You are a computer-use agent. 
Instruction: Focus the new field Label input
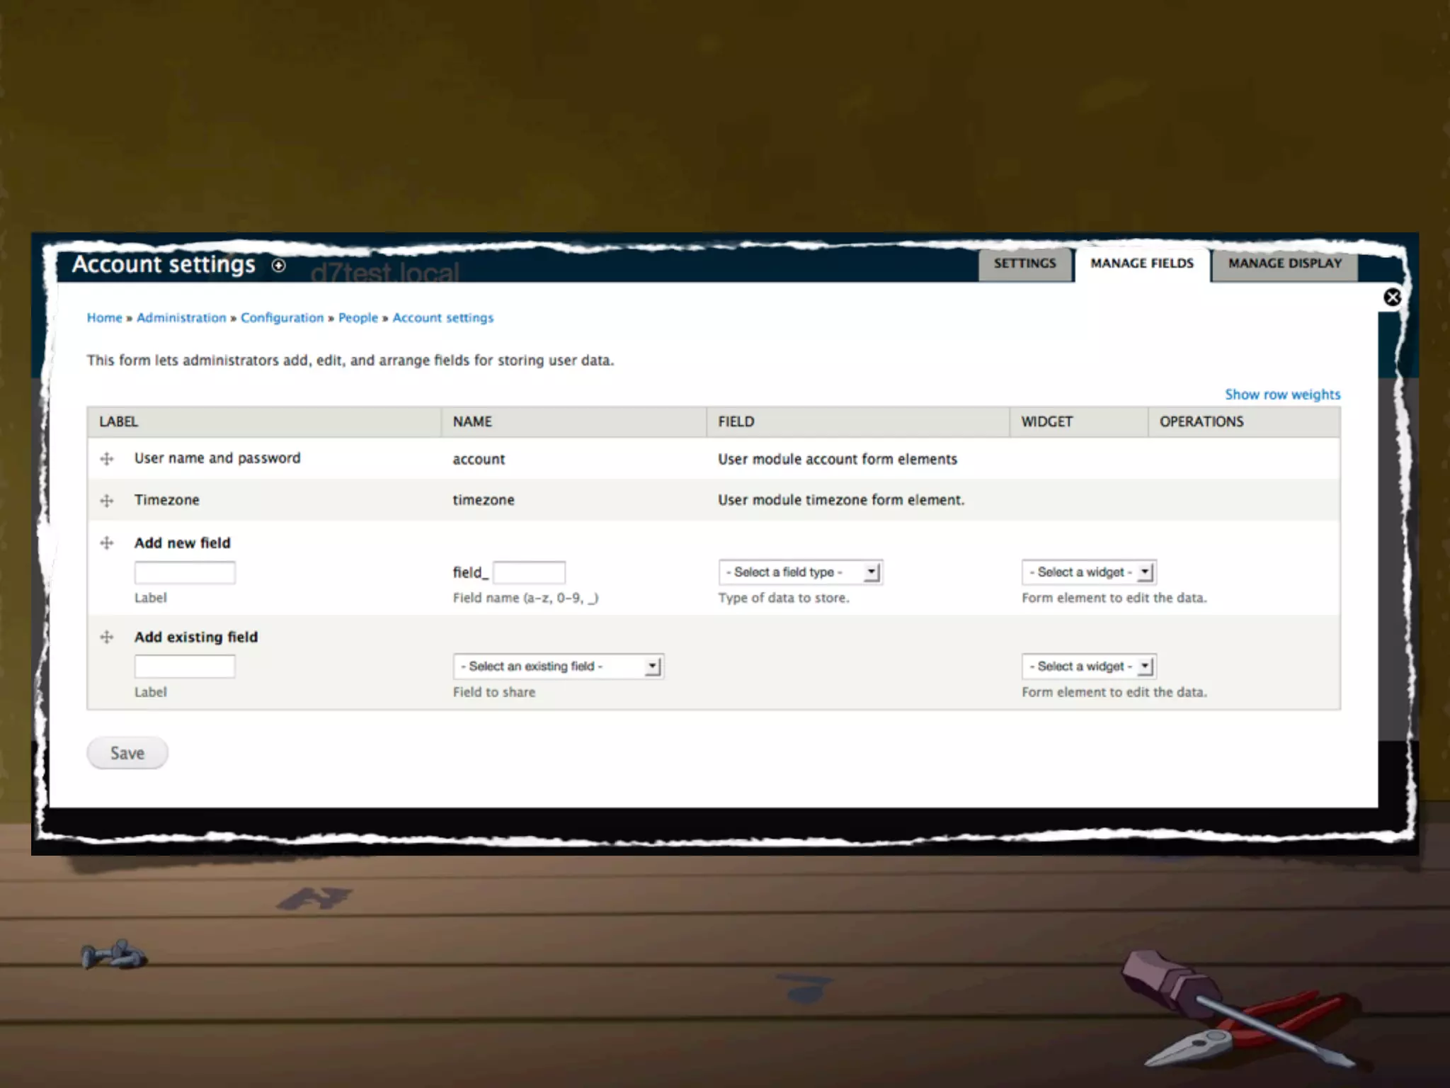point(185,572)
